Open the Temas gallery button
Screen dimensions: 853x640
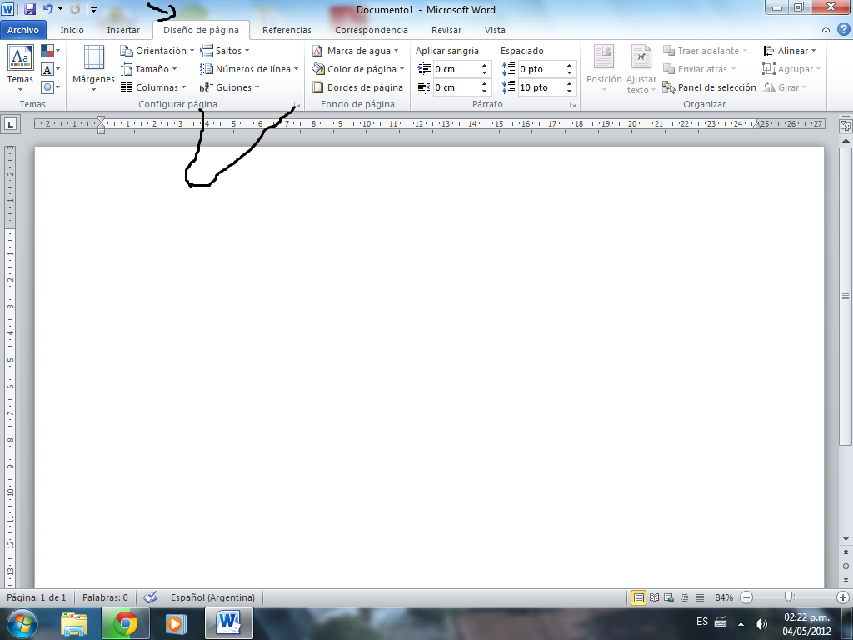coord(20,68)
